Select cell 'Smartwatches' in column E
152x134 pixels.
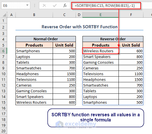[101, 85]
